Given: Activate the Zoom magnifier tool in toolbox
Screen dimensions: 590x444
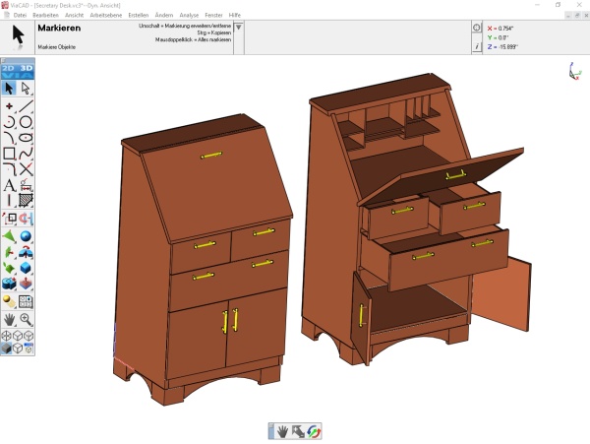Looking at the screenshot, I should [26, 320].
